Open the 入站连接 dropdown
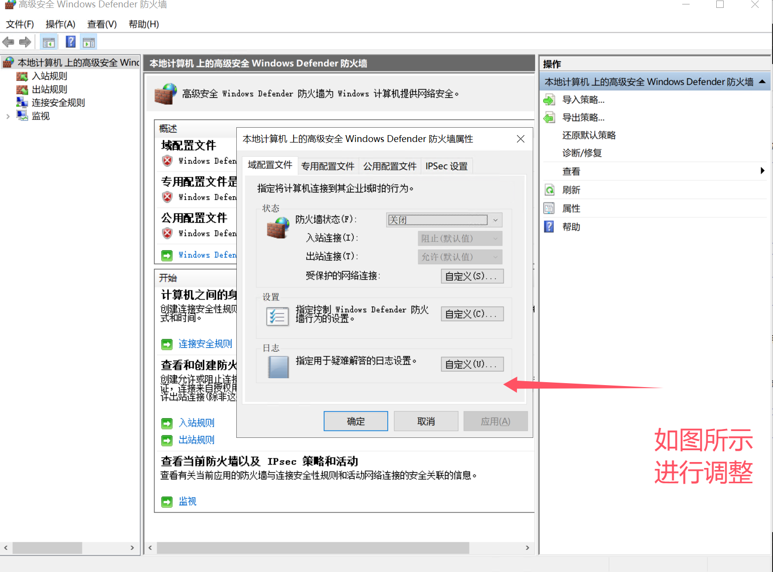 click(460, 239)
